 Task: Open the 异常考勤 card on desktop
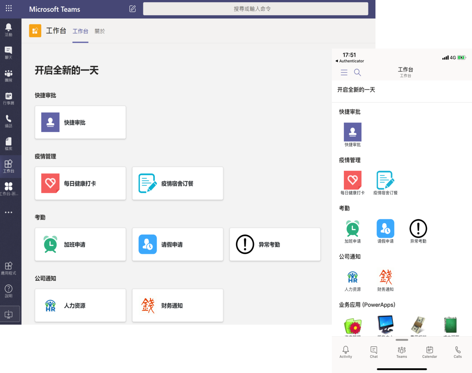coord(275,244)
